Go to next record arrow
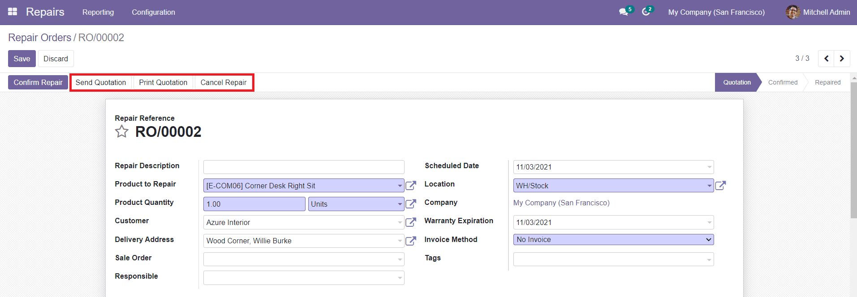The image size is (857, 297). point(842,59)
